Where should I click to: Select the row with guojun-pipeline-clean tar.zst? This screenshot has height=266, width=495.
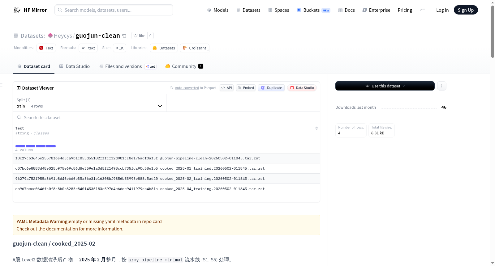click(166, 158)
